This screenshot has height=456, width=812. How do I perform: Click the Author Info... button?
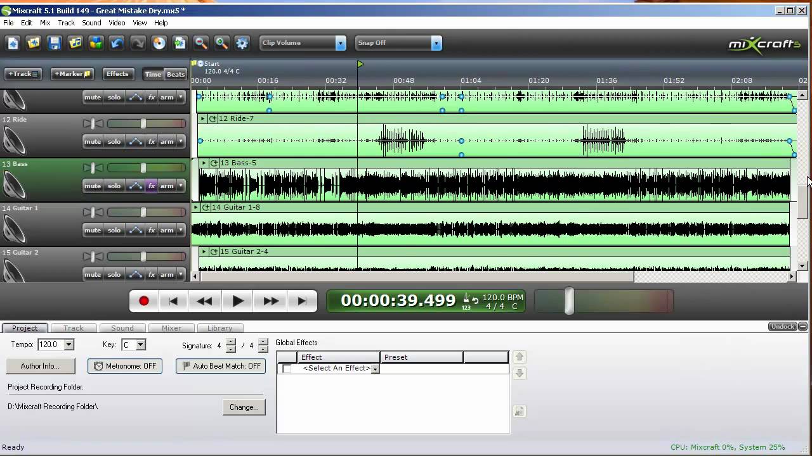coord(40,366)
